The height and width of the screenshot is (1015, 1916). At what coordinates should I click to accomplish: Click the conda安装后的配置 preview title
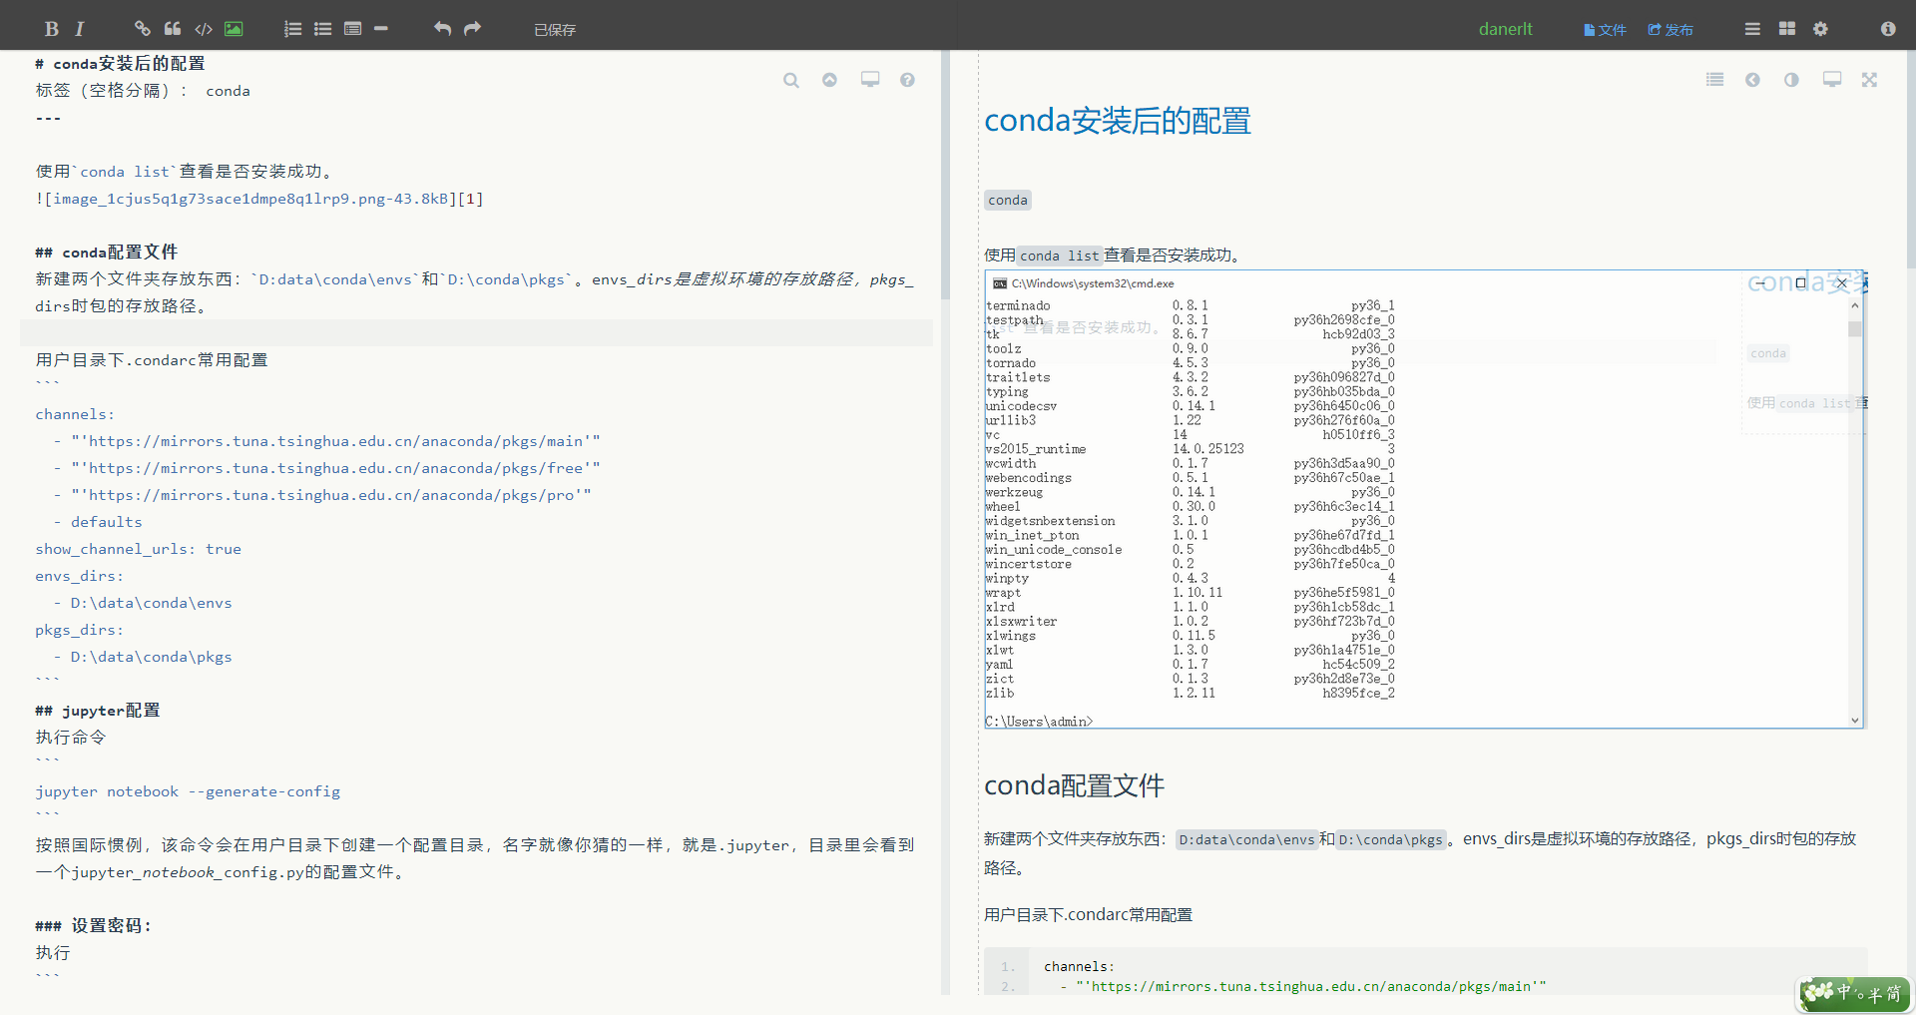click(x=1118, y=121)
